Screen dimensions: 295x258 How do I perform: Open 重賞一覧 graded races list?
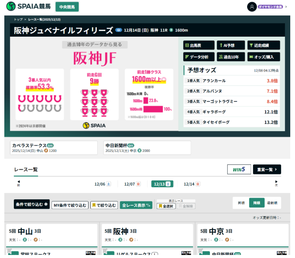coord(266,170)
